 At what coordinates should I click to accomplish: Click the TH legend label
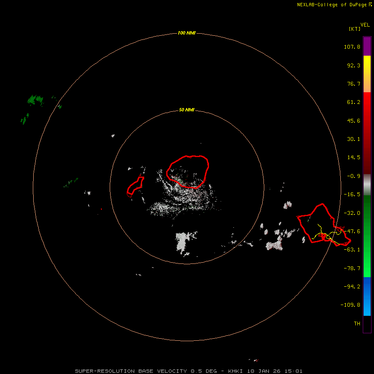click(357, 324)
